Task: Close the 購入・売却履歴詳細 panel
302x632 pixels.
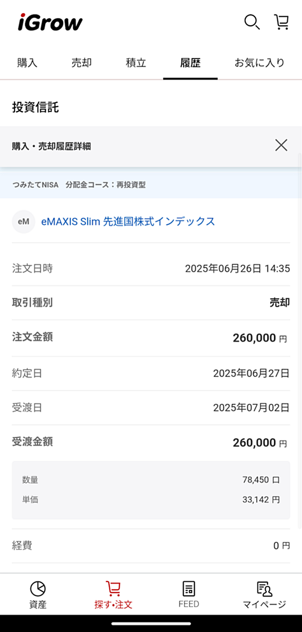Action: click(281, 145)
